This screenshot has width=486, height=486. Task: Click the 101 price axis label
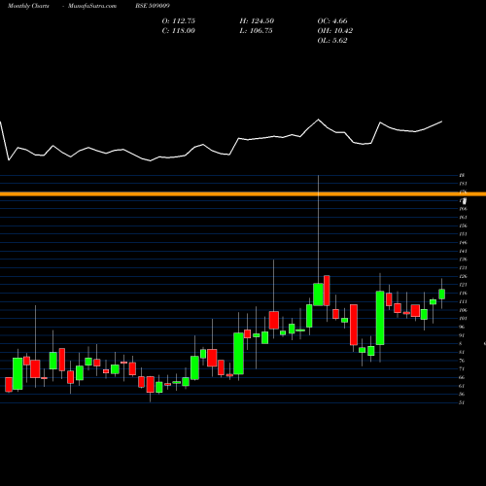463,319
